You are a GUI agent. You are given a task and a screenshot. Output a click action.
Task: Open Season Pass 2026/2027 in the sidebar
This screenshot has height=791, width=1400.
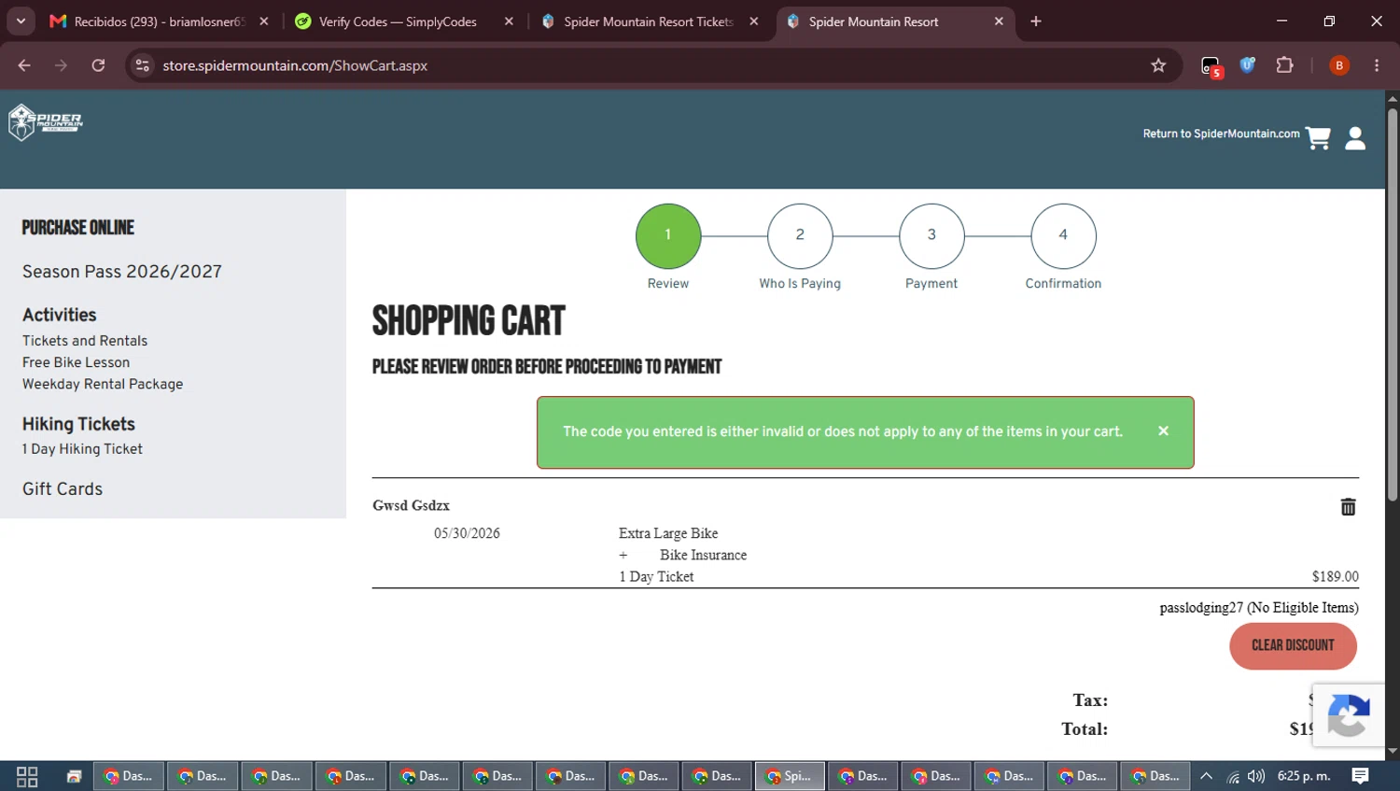(x=122, y=272)
